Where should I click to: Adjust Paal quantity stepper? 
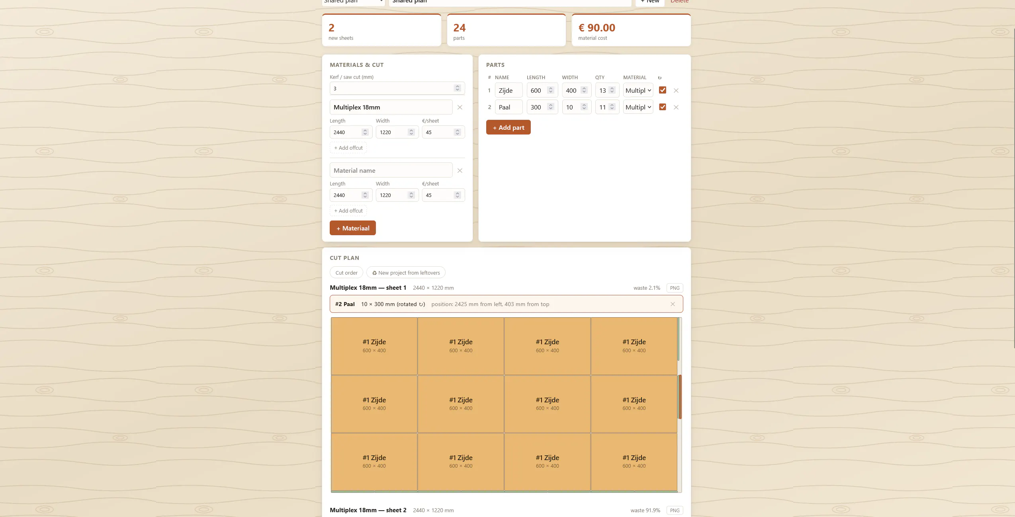[x=612, y=107]
